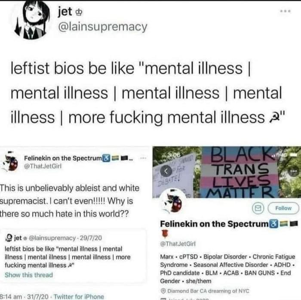Open the three-dot menu on jet's tweet
The width and height of the screenshot is (301, 300).
tap(286, 11)
